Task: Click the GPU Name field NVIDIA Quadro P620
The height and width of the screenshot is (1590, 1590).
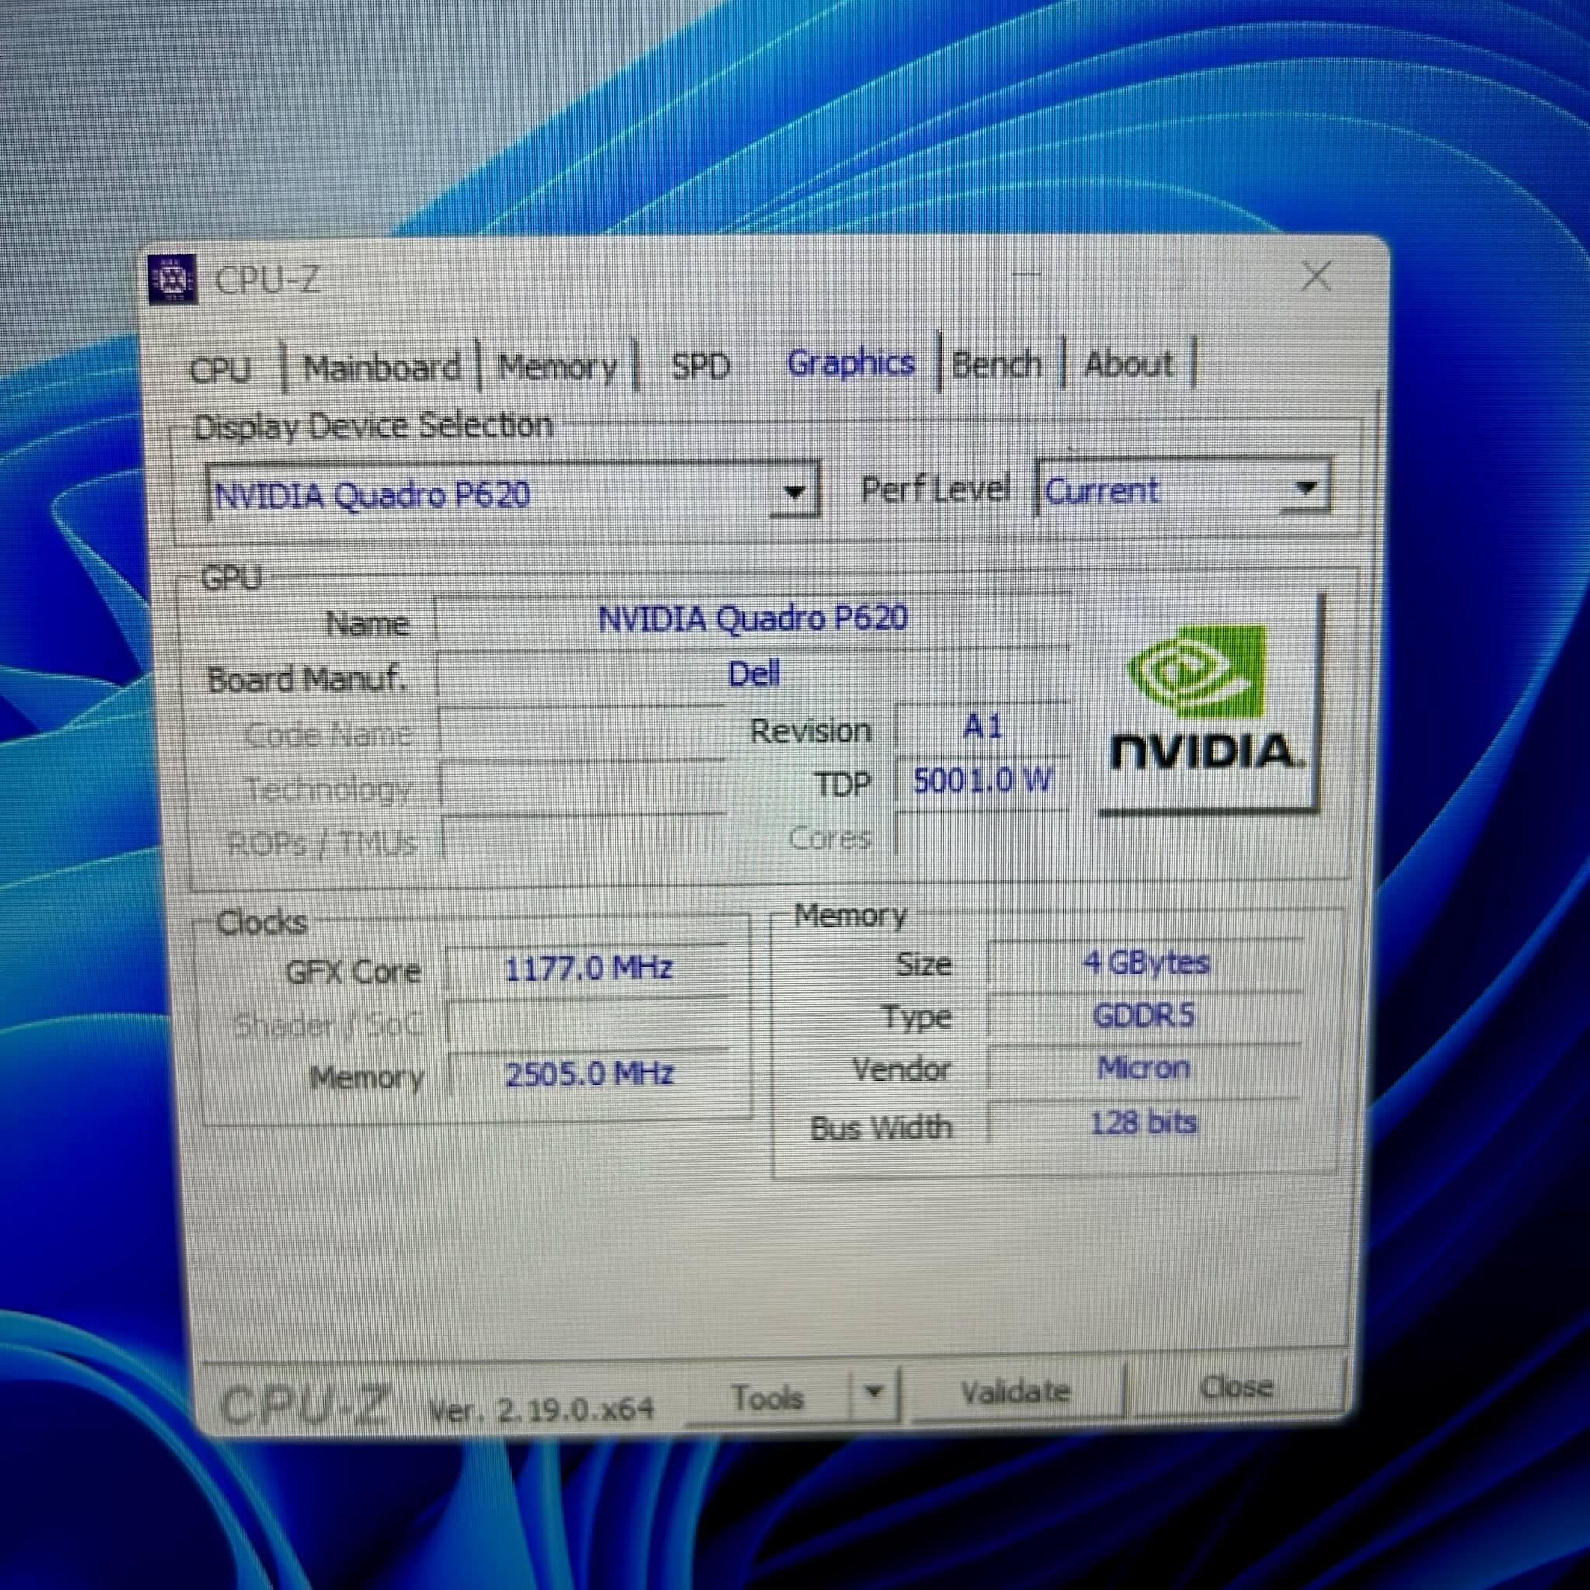Action: 752,618
